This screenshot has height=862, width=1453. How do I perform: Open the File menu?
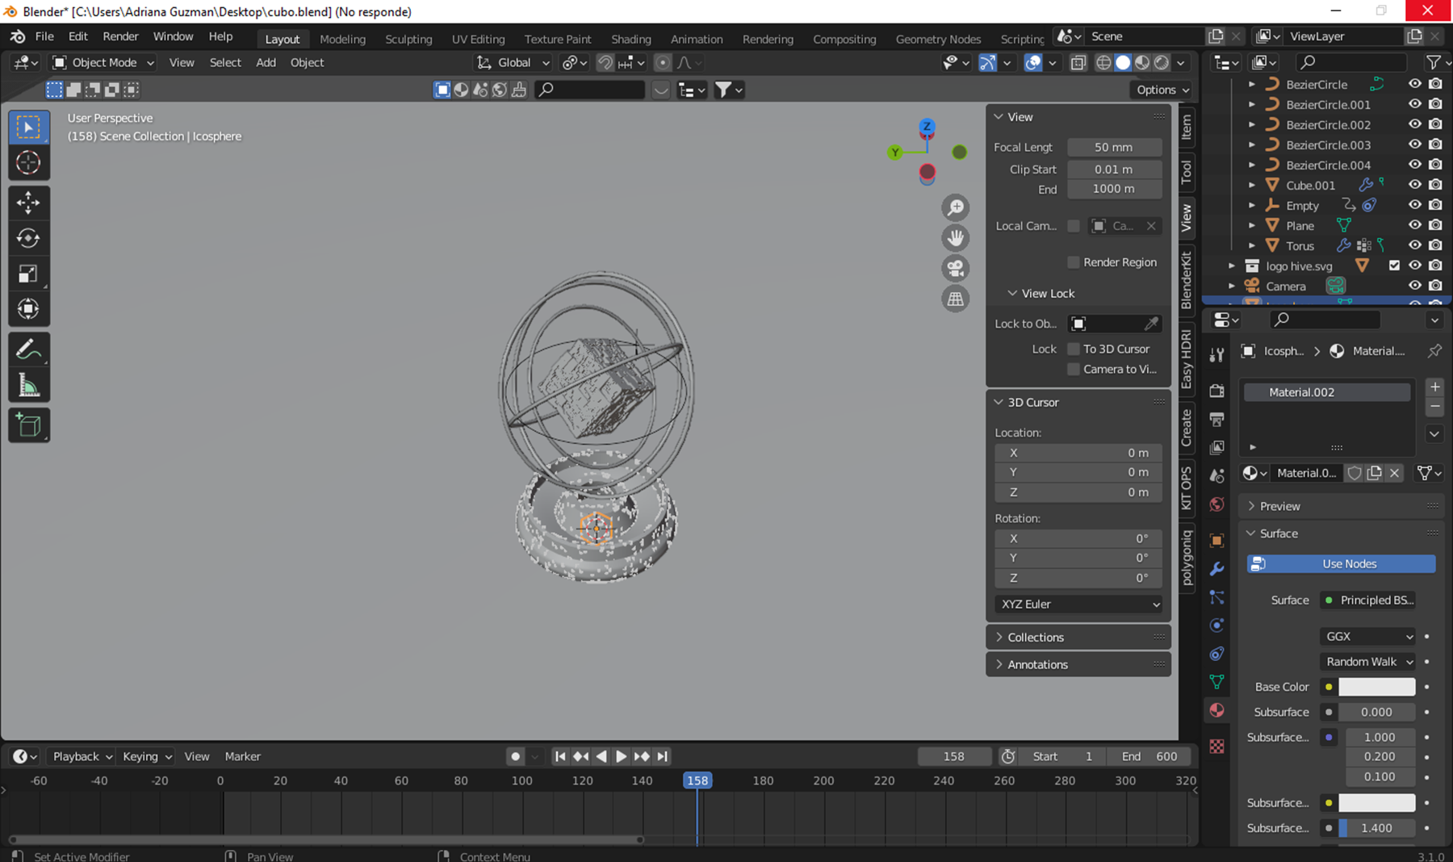coord(44,36)
